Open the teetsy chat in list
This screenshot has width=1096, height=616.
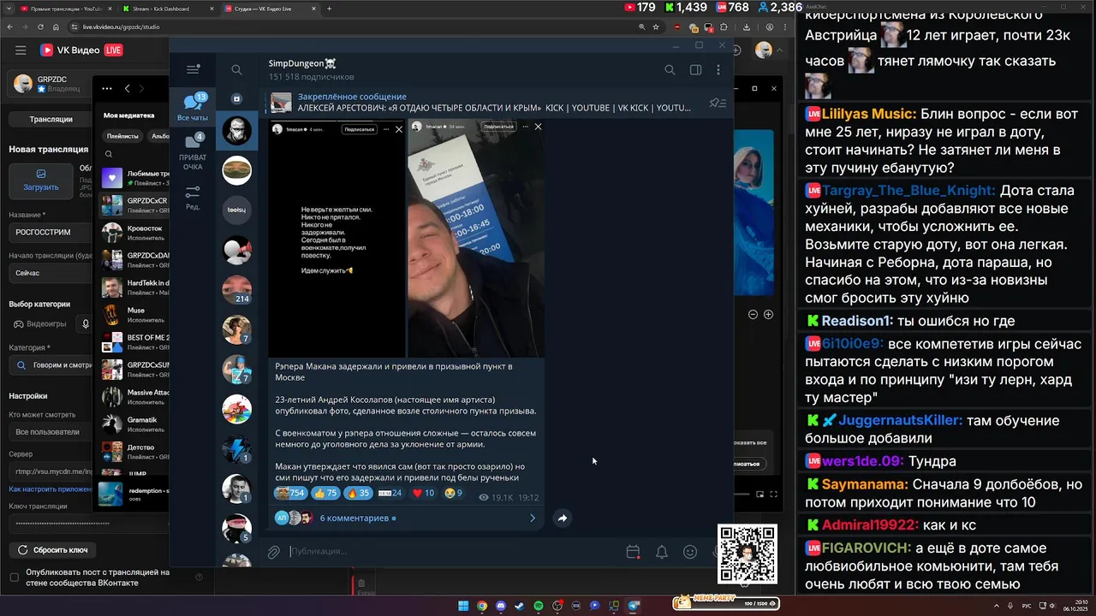coord(236,210)
